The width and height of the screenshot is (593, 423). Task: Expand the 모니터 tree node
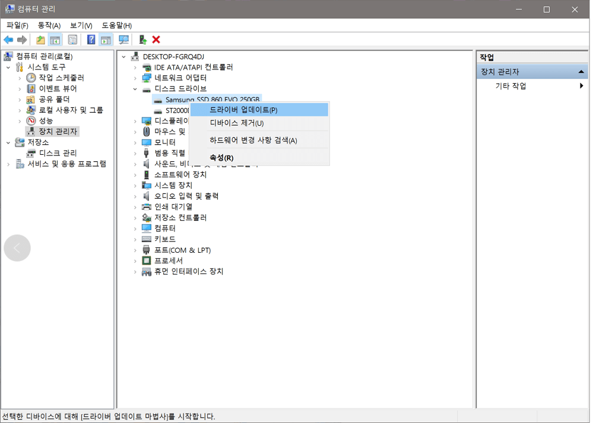135,142
